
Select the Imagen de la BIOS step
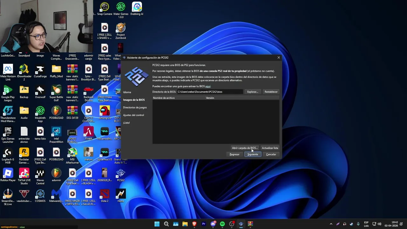134,100
